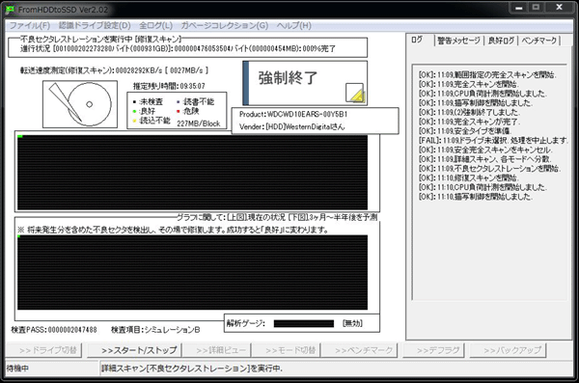Image resolution: width=579 pixels, height=383 pixels.
Task: Switch to the 警告メッセージ tab
Action: tap(458, 41)
